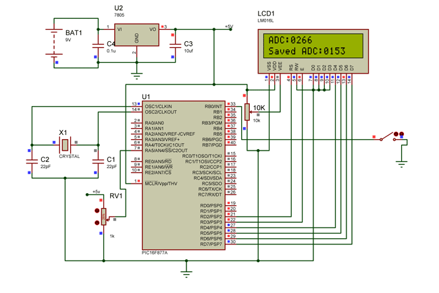This screenshot has height=293, width=439.
Task: Click the BAT1 label
Action: click(74, 32)
